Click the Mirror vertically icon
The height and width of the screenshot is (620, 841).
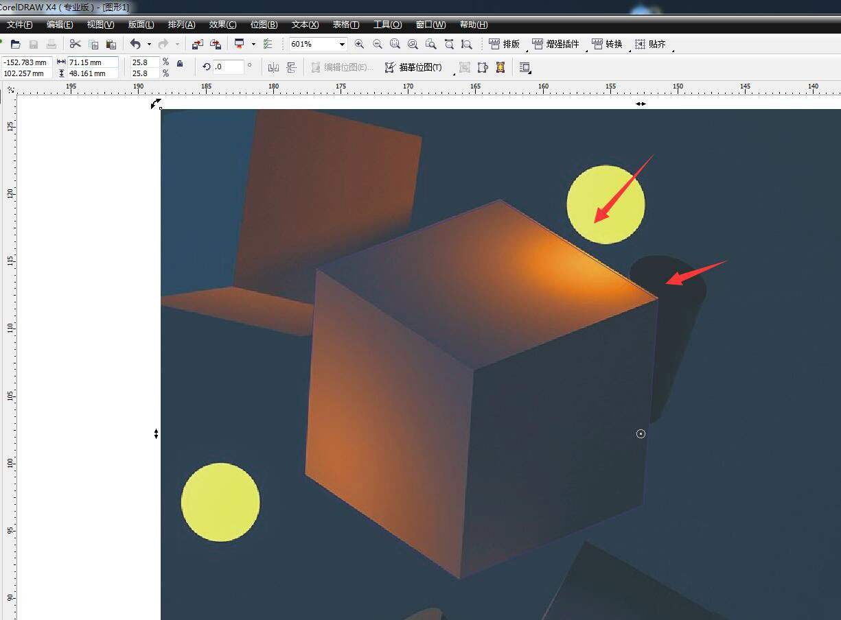click(x=291, y=67)
